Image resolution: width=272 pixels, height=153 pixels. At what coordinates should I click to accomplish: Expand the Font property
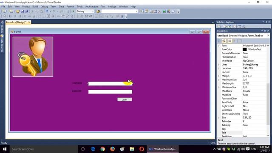219,45
